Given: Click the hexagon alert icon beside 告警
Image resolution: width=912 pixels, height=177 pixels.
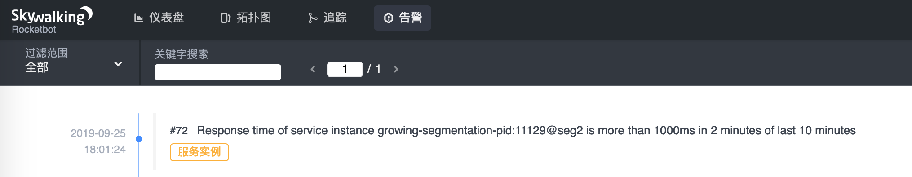Looking at the screenshot, I should tap(389, 18).
